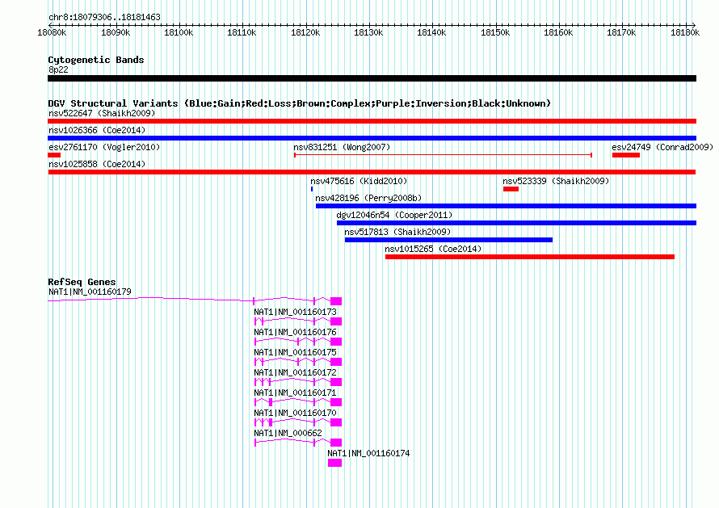Click the nsv522647 (Shaikh2009) red loss bar
719x508 pixels.
point(372,121)
